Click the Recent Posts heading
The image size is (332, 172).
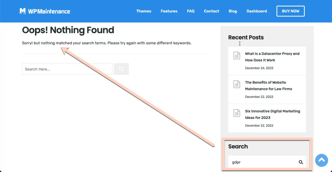point(246,38)
